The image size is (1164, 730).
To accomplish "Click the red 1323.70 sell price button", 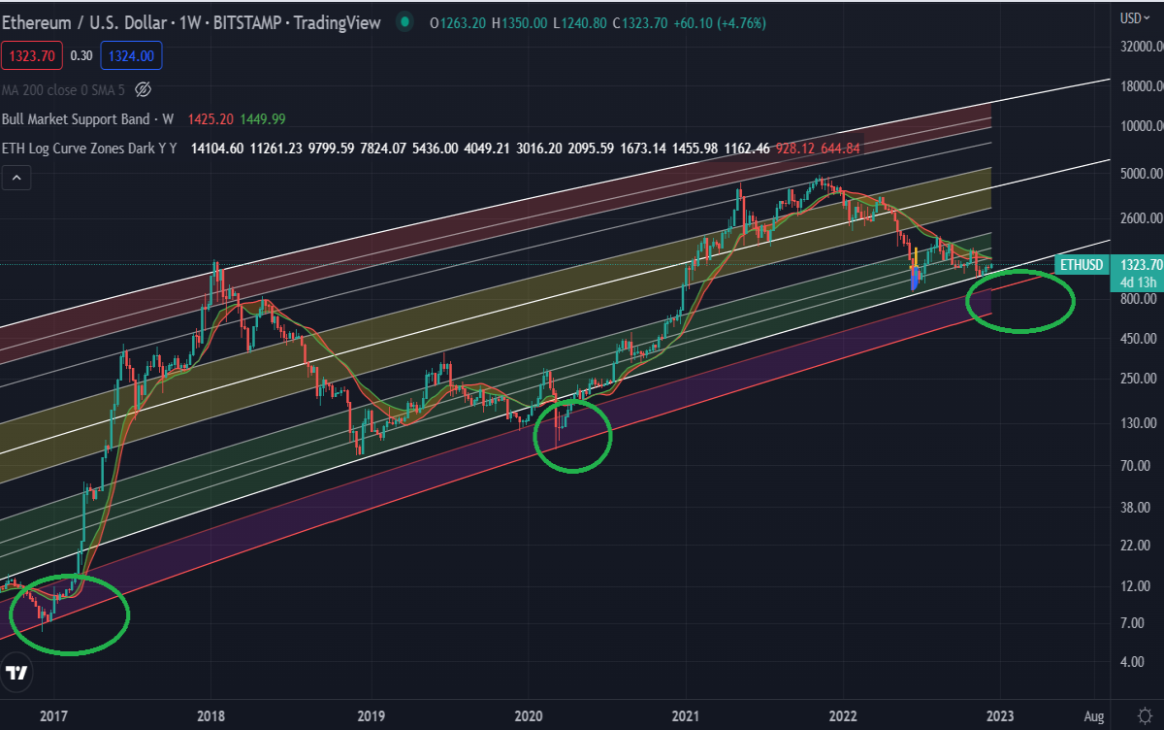I will (x=31, y=56).
